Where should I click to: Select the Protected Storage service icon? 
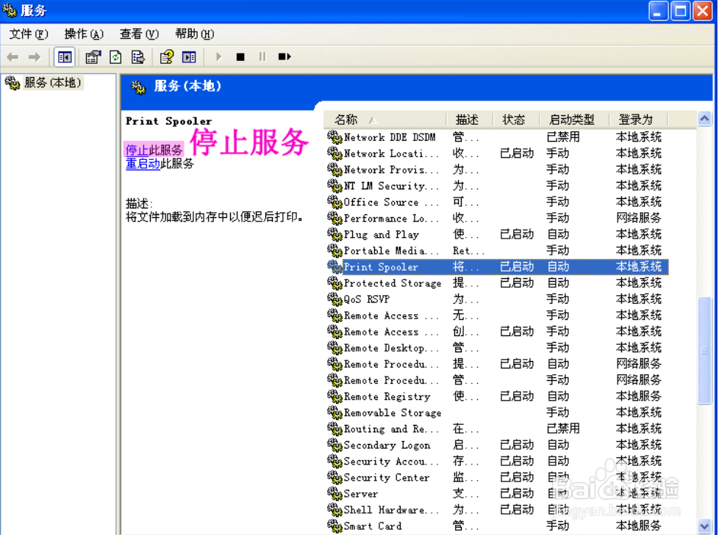pyautogui.click(x=335, y=283)
